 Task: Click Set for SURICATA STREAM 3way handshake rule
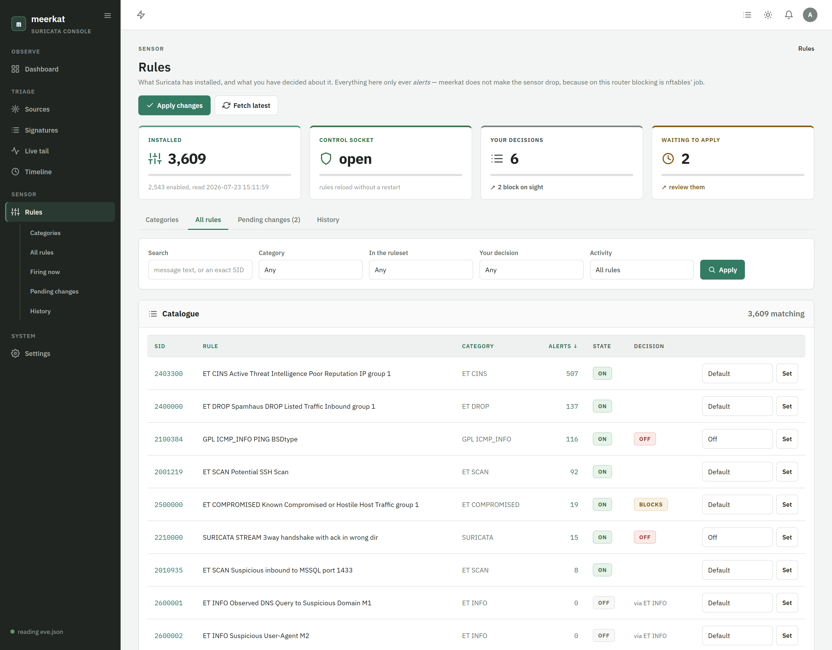(x=787, y=537)
